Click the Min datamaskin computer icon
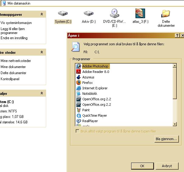Viewport: 184px width, 172px height. click(x=4, y=3)
